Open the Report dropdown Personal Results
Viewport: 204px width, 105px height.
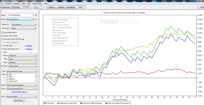pos(20,19)
